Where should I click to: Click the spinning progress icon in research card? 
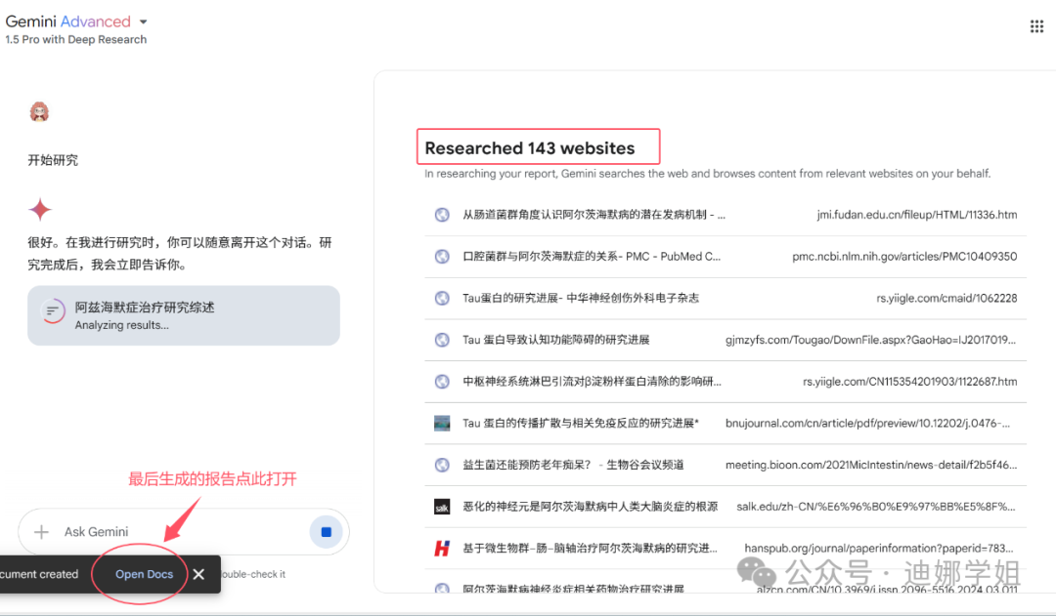click(53, 310)
